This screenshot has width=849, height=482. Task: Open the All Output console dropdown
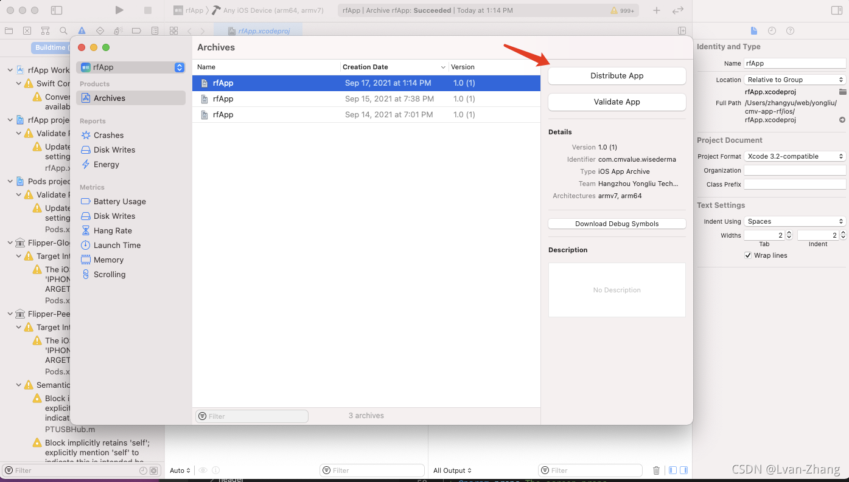point(452,470)
